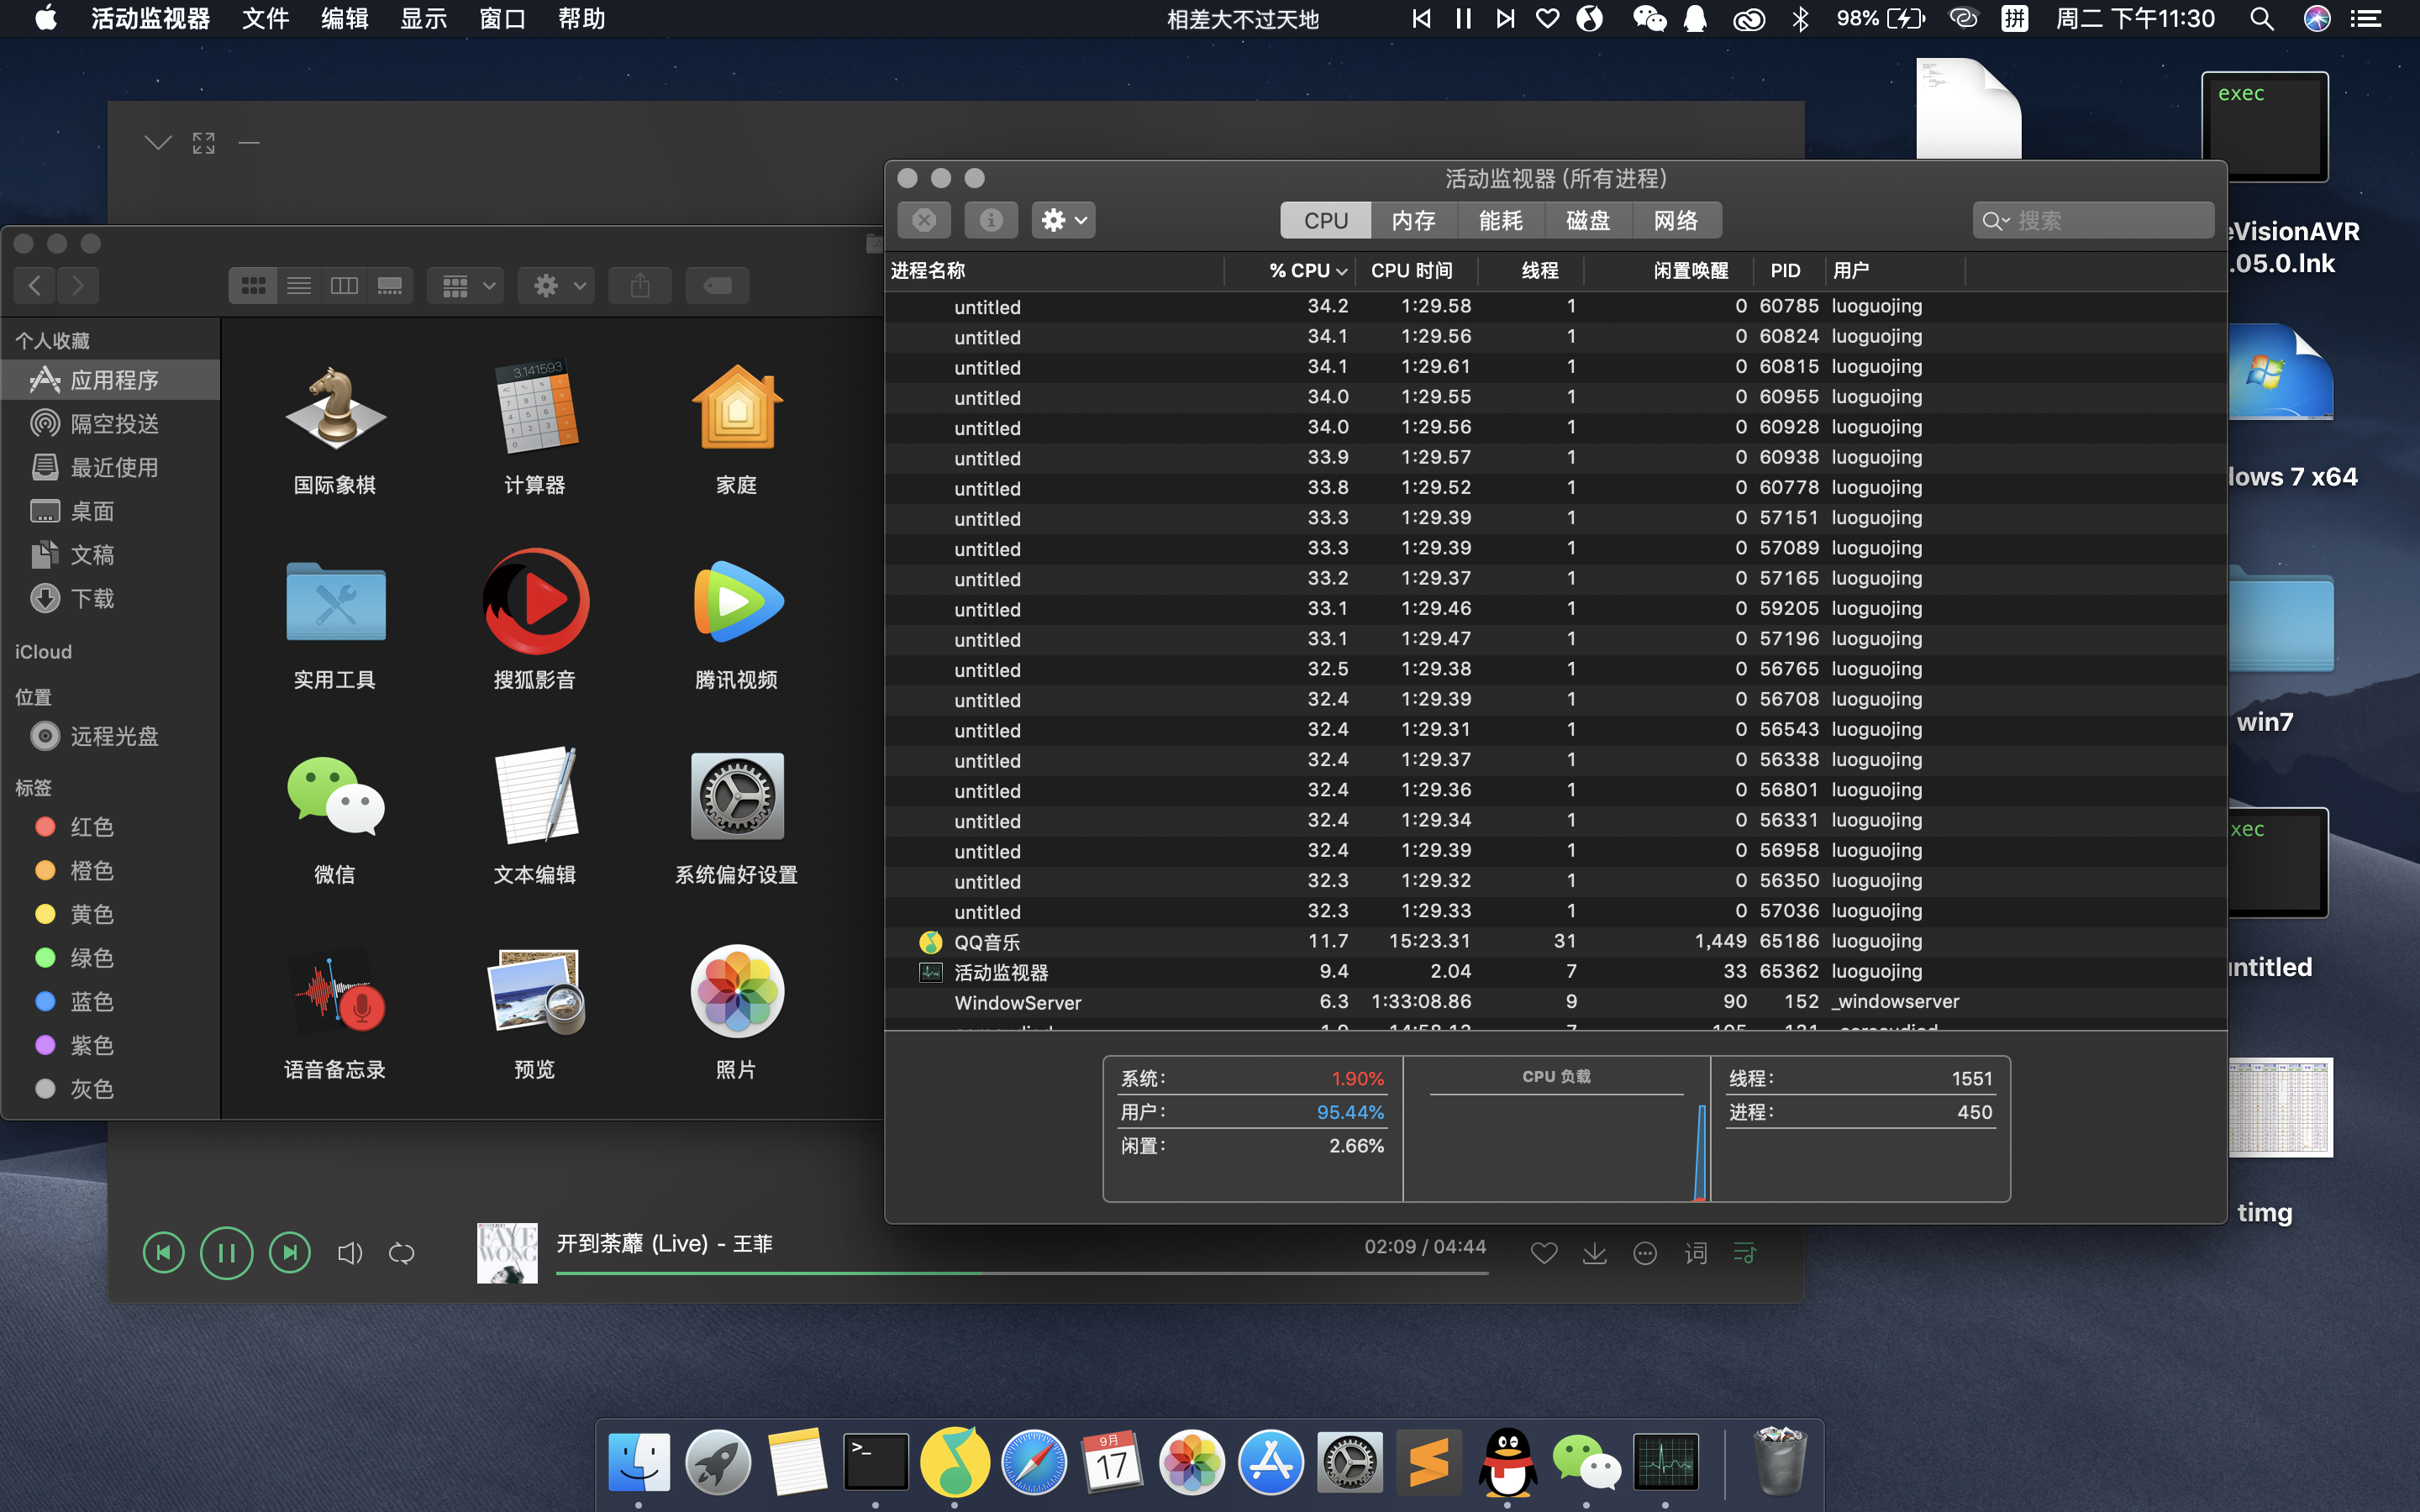
Task: Open the Activity Monitor gear dropdown
Action: click(x=1063, y=220)
